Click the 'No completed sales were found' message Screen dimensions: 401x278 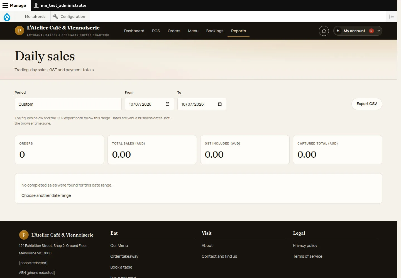tap(67, 185)
